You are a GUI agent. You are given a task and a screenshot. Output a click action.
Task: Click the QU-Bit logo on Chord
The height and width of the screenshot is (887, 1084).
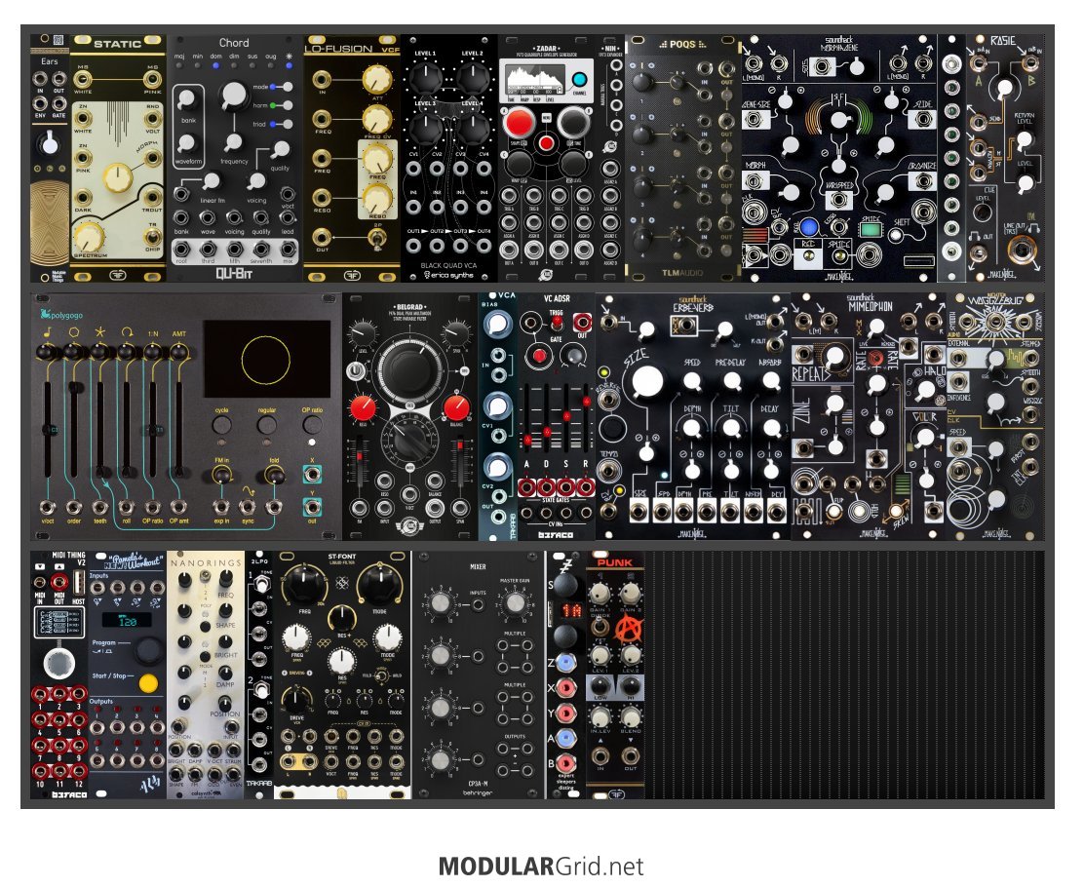[234, 274]
